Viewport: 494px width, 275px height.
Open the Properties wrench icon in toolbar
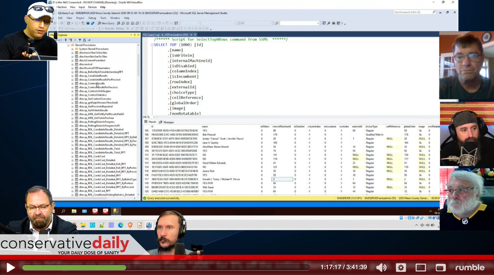click(329, 23)
